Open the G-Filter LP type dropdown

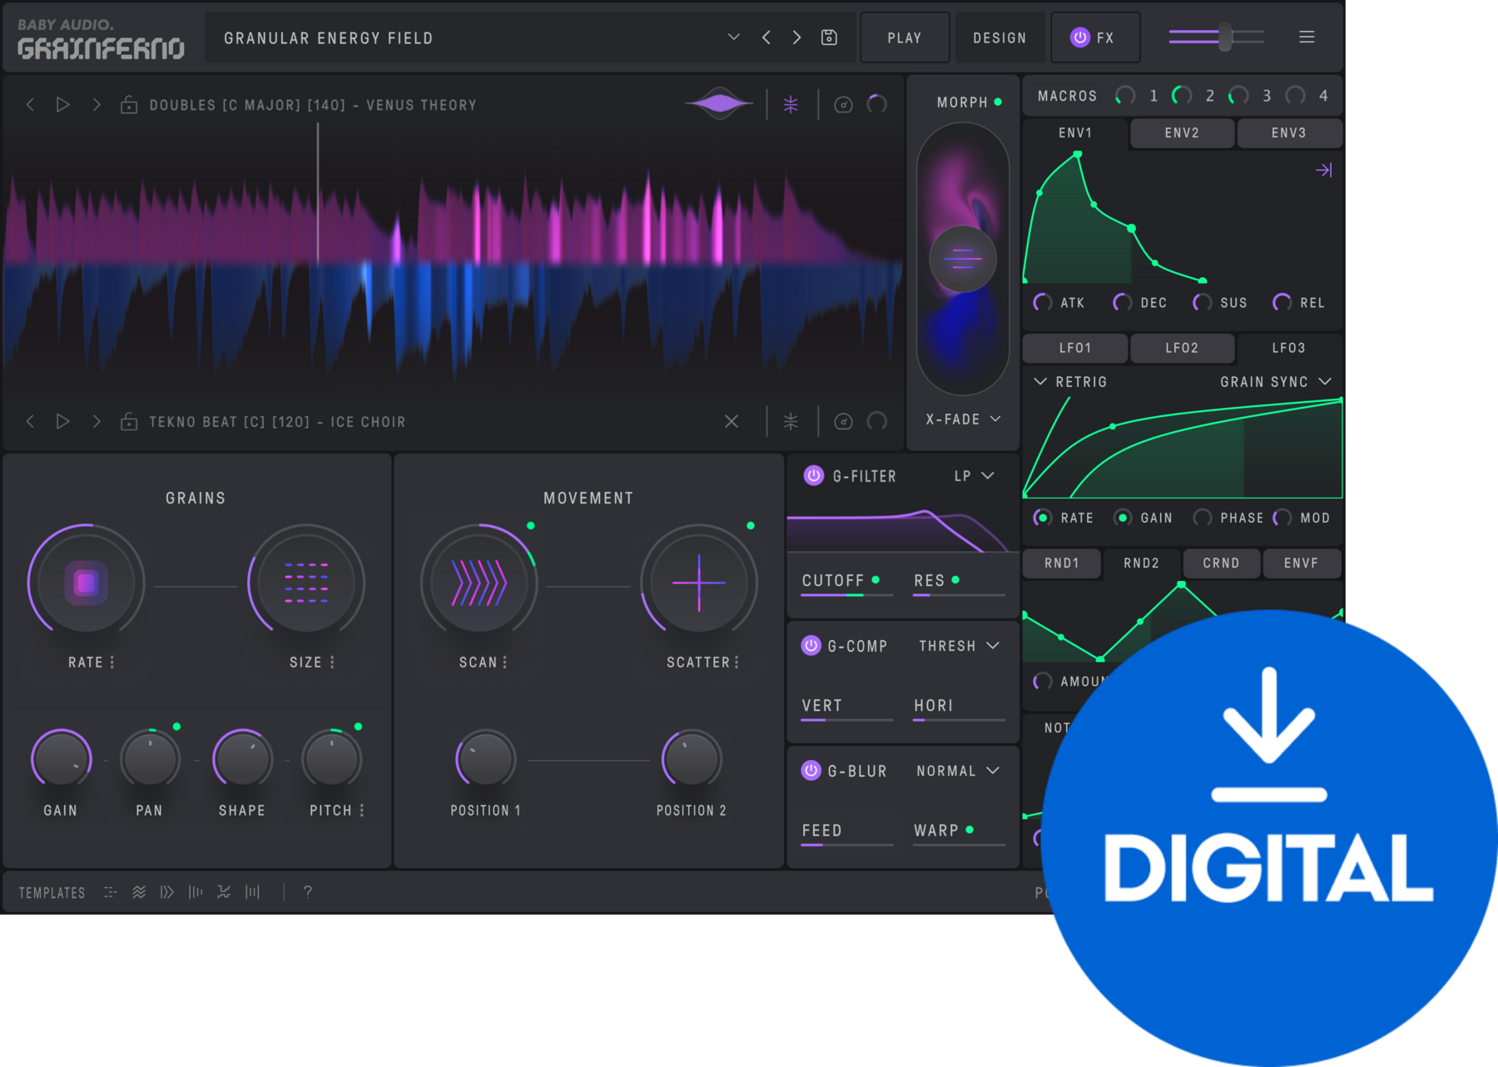(975, 476)
